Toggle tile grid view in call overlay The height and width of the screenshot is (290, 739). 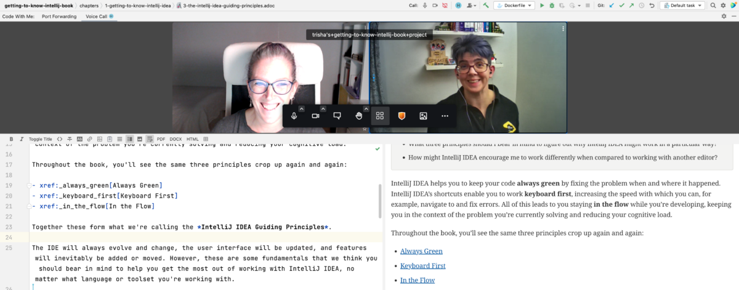pyautogui.click(x=380, y=116)
